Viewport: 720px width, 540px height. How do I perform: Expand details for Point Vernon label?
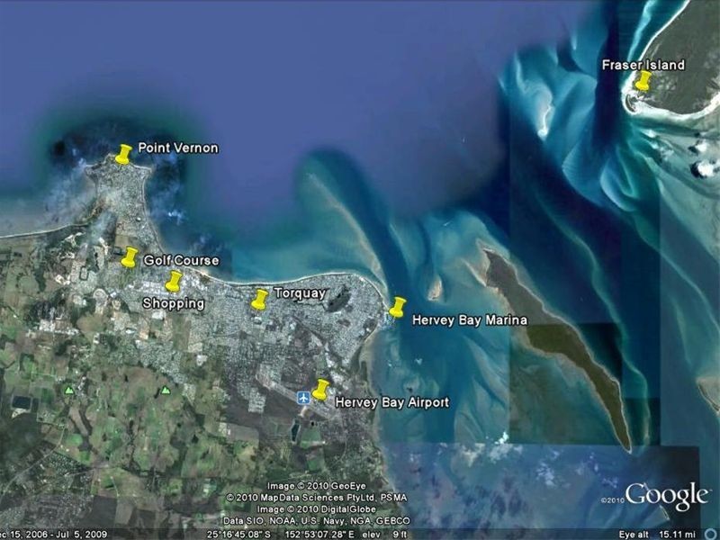[x=180, y=147]
